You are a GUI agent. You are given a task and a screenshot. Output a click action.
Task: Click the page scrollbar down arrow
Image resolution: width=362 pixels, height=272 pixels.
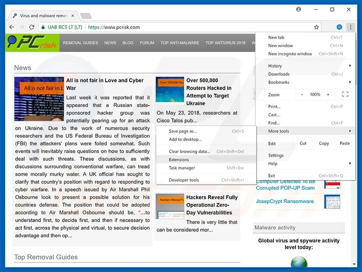click(x=354, y=264)
